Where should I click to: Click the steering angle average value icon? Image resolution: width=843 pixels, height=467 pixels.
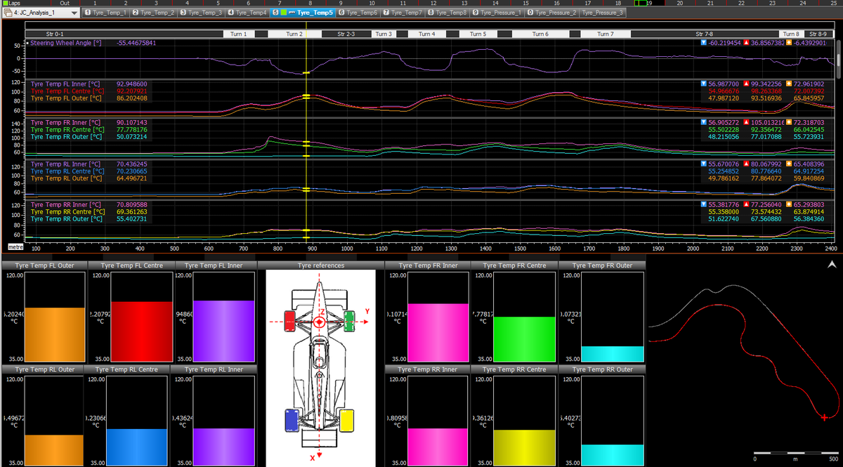tap(789, 44)
